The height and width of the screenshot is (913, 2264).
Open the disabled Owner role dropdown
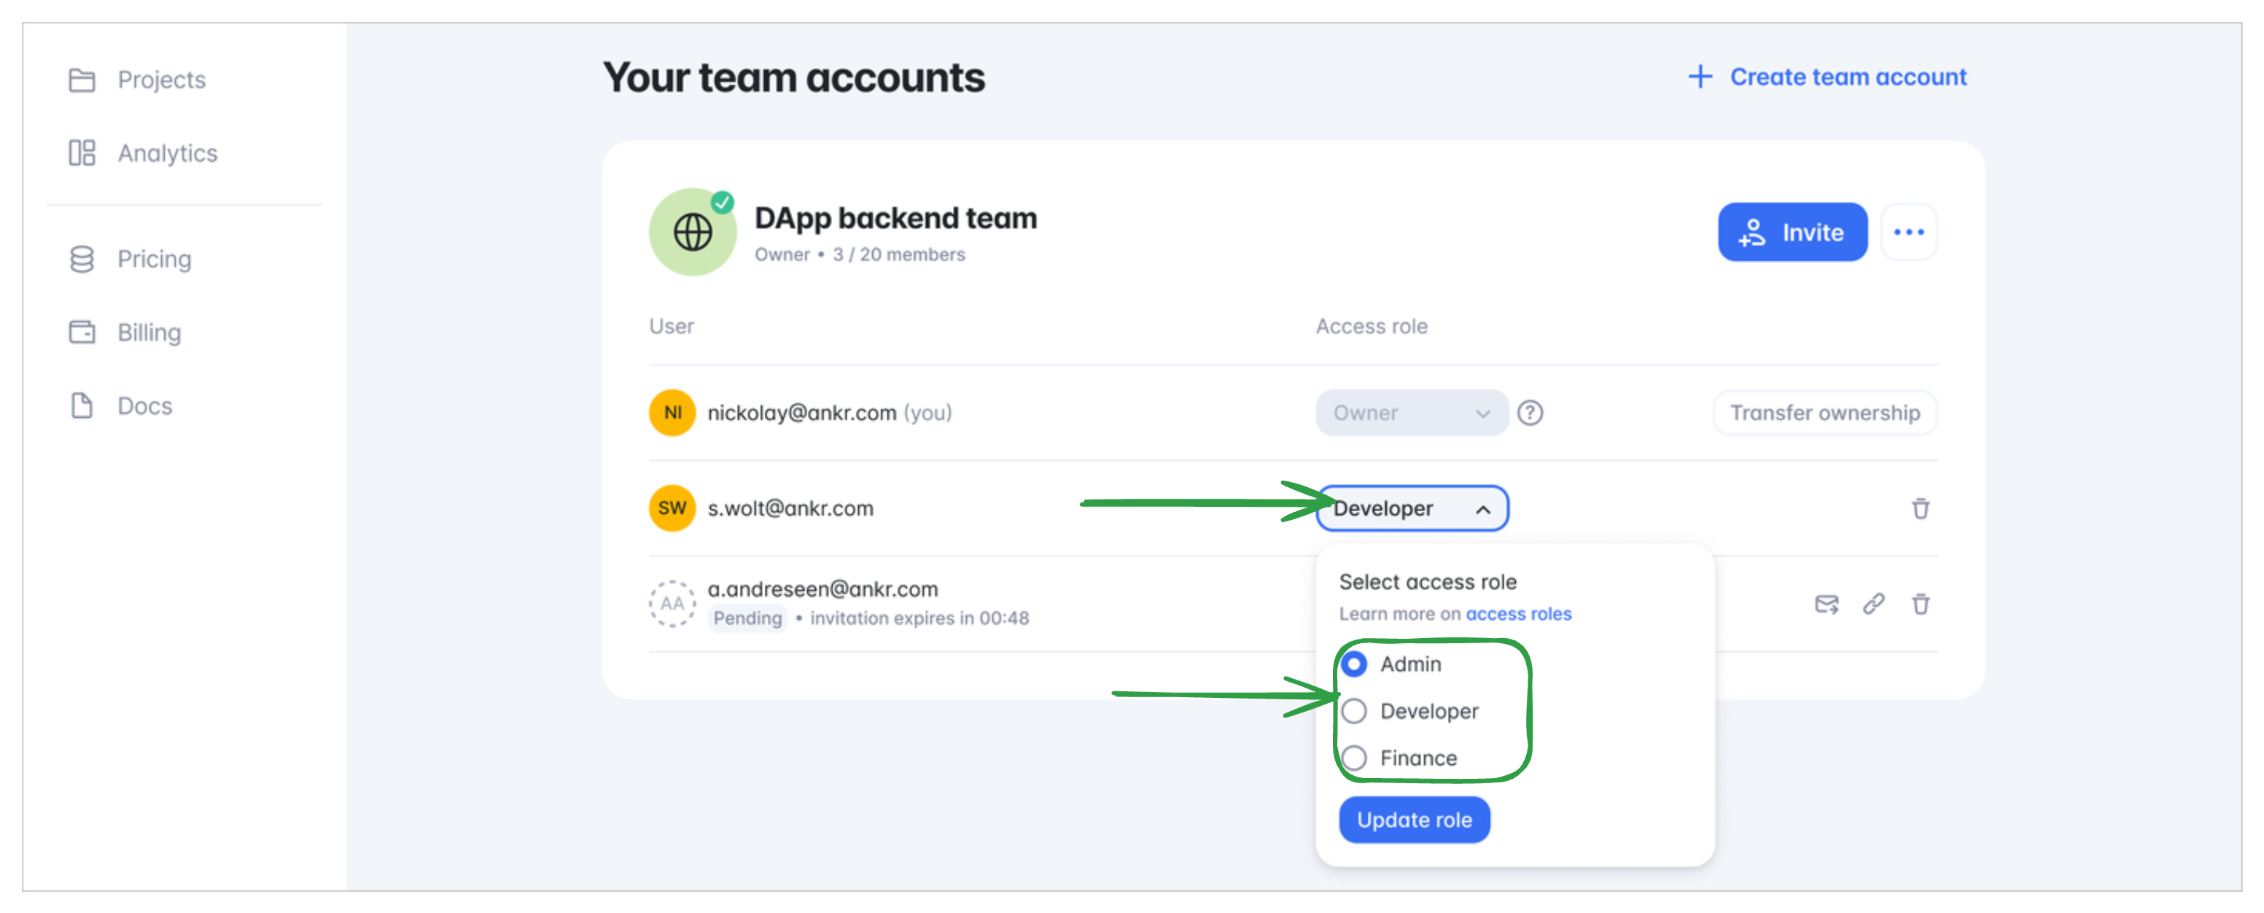click(x=1412, y=412)
